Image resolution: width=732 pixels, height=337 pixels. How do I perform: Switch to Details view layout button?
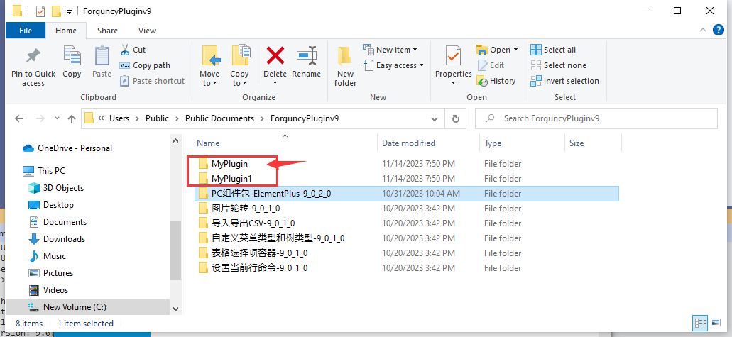tap(699, 323)
